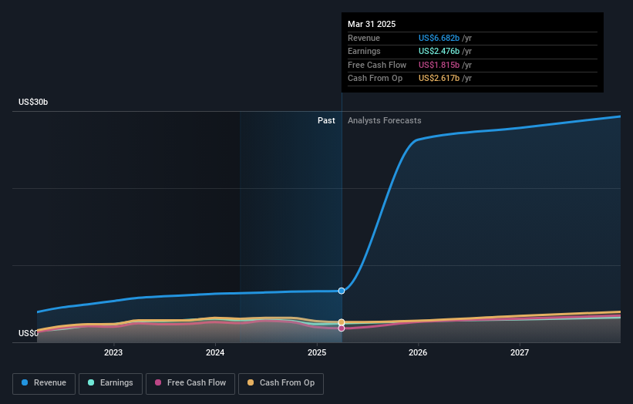Click the US$2.617b cash from op value

439,79
